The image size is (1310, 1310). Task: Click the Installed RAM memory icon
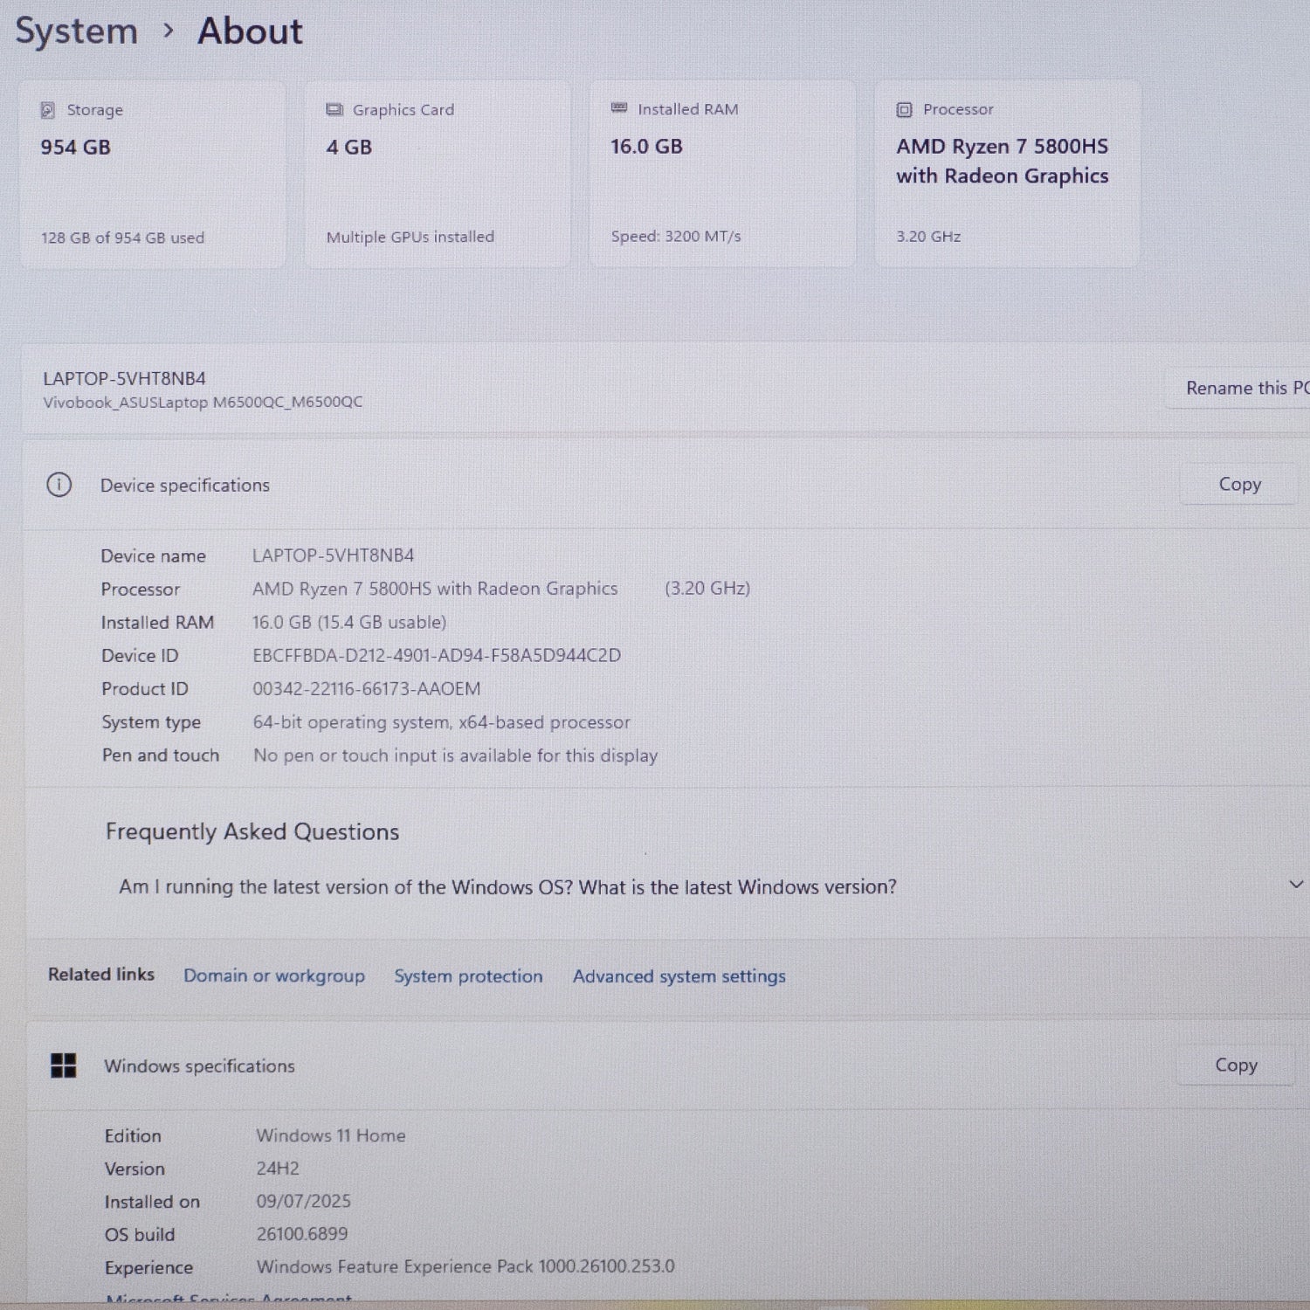click(x=619, y=108)
